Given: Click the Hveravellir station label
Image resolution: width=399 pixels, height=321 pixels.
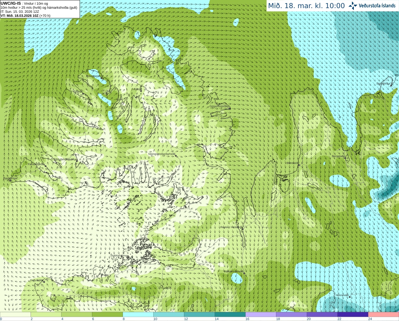Looking at the screenshot, I should (342, 295).
